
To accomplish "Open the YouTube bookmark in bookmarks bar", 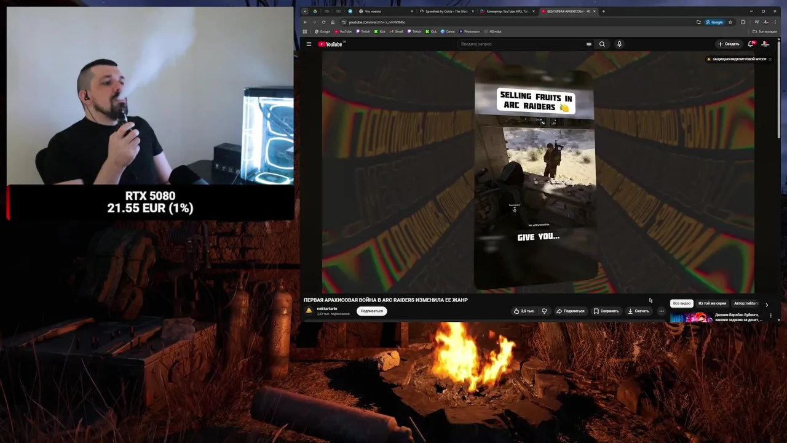I will click(343, 31).
